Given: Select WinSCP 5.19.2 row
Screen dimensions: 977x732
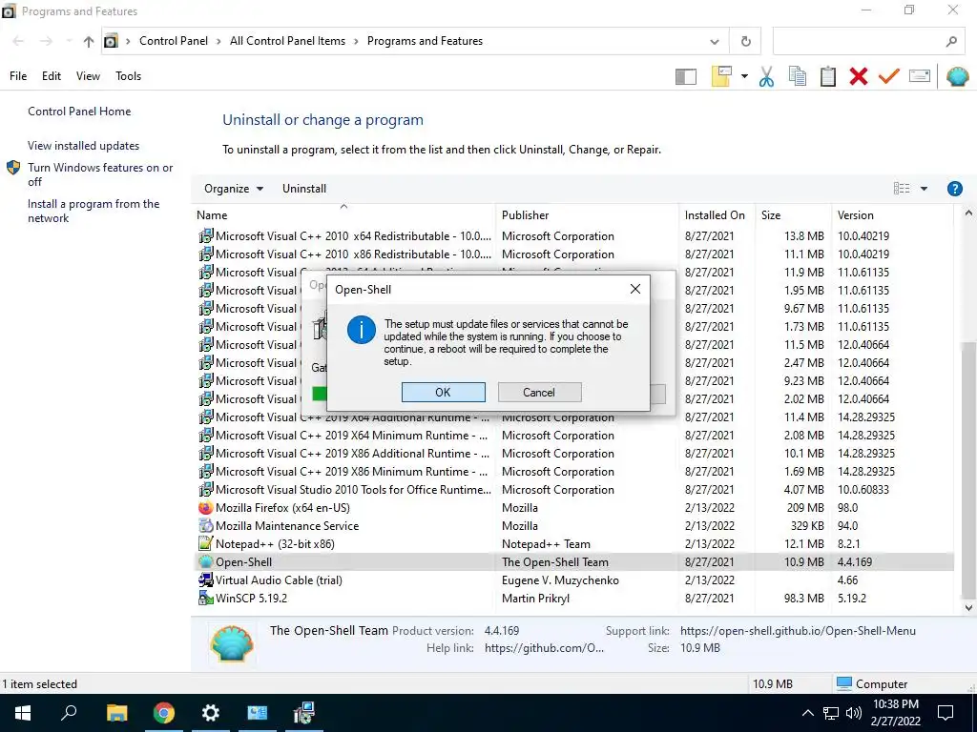Looking at the screenshot, I should pos(573,599).
